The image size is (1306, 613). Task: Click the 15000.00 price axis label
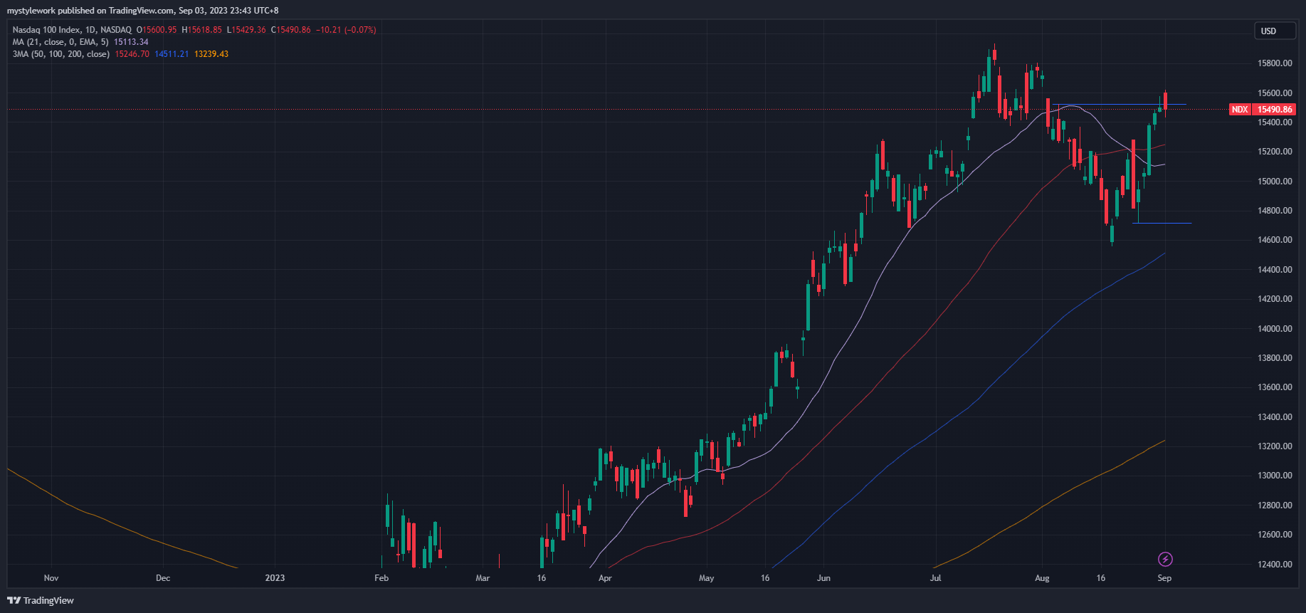1275,182
